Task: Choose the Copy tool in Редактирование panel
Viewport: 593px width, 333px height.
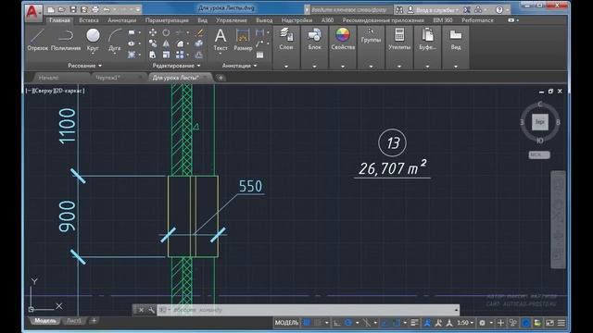Action: (x=153, y=43)
